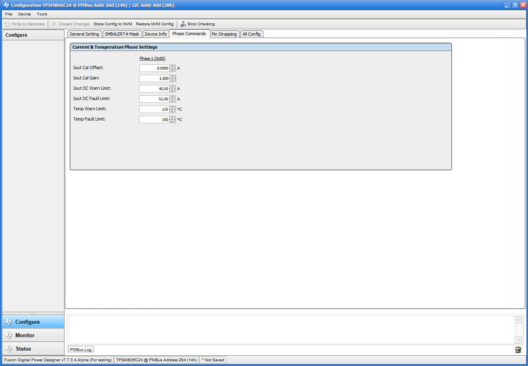The height and width of the screenshot is (366, 528).
Task: Switch to the General Setting tab
Action: click(84, 34)
